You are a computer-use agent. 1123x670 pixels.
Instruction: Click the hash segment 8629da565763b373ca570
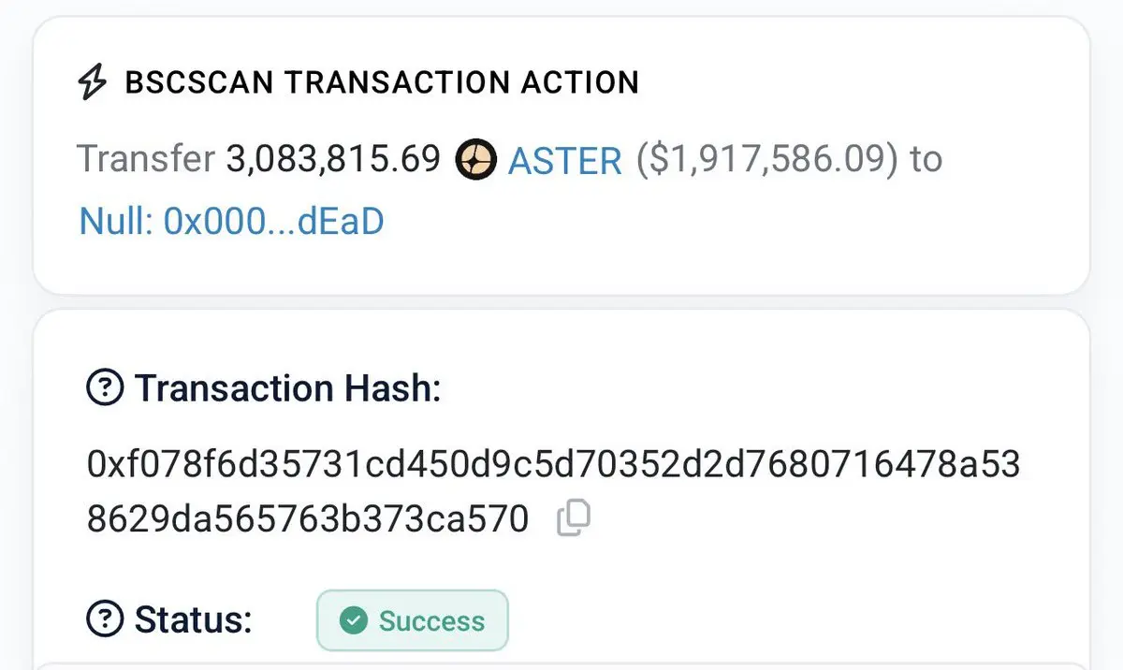click(308, 518)
